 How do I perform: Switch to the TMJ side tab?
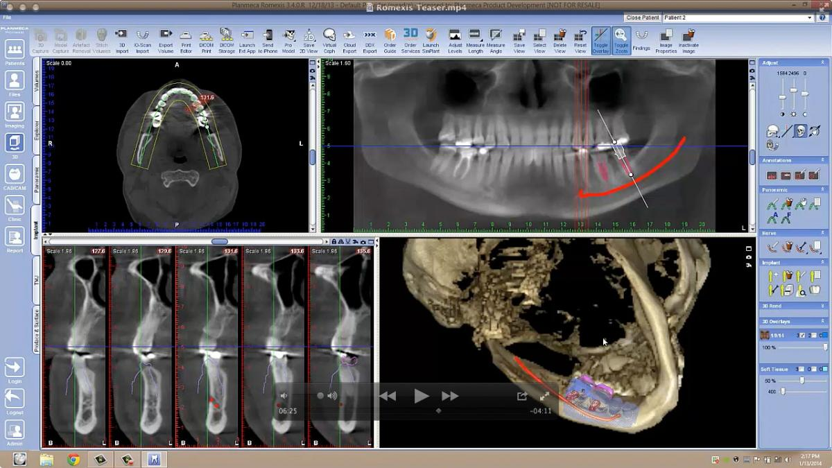click(x=37, y=279)
